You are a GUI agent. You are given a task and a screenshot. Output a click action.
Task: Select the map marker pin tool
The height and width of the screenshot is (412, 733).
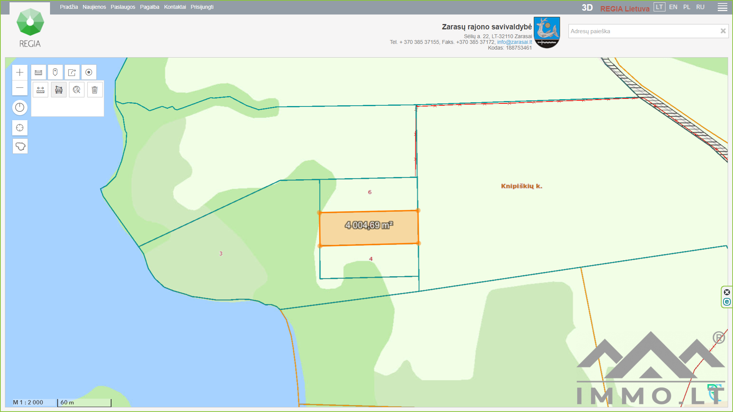point(55,72)
